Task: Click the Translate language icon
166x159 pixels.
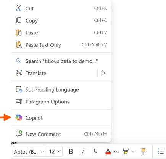Action: pyautogui.click(x=19, y=73)
